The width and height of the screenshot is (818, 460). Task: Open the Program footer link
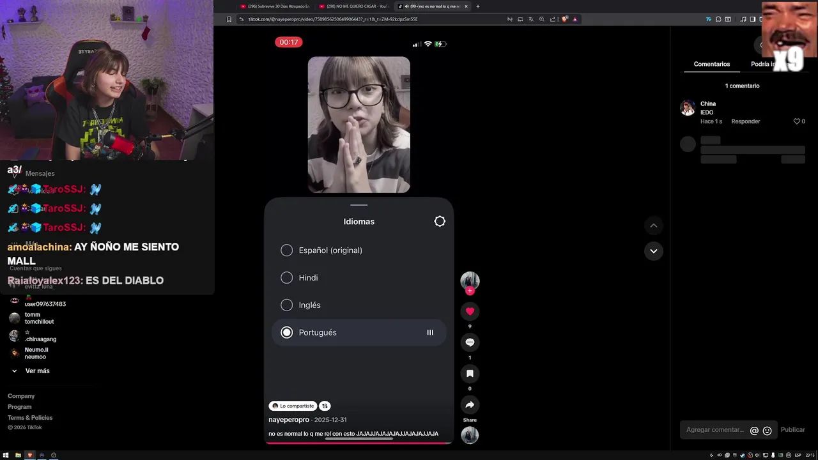click(20, 407)
